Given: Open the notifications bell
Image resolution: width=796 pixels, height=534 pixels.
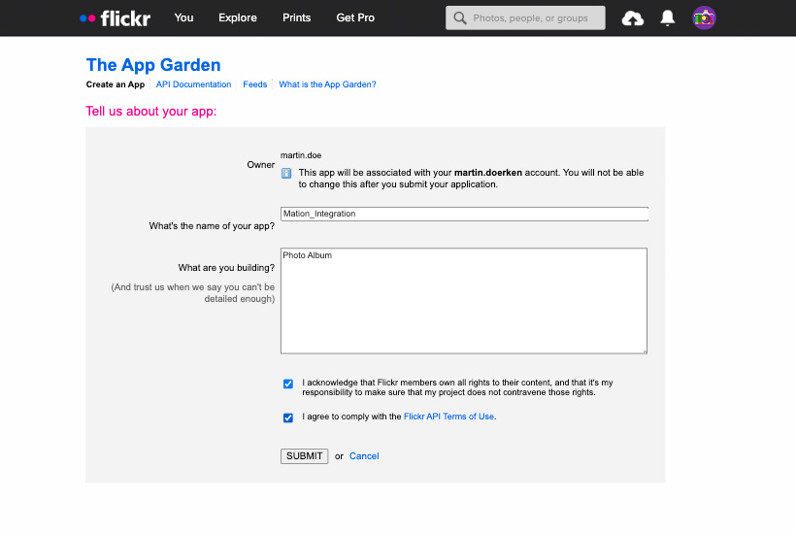Looking at the screenshot, I should (668, 17).
